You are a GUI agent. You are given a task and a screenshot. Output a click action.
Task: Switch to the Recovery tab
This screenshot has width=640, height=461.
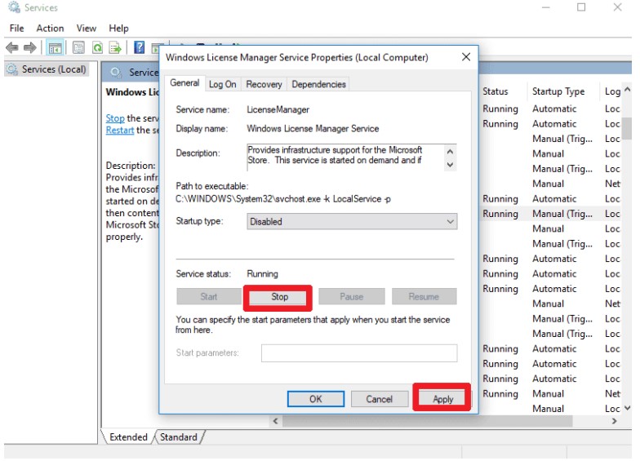(264, 84)
